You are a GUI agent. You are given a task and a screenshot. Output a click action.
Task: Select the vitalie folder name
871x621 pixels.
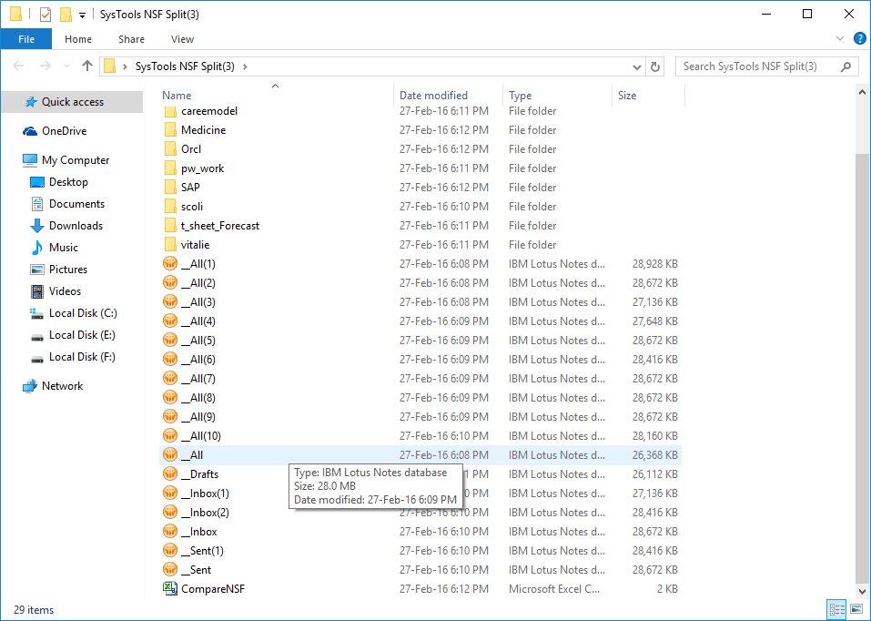click(x=195, y=245)
